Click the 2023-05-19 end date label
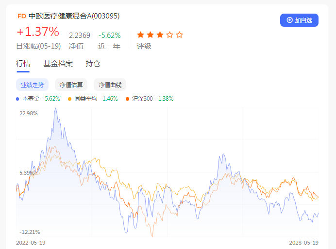This screenshot has width=336, height=249. coord(303,242)
